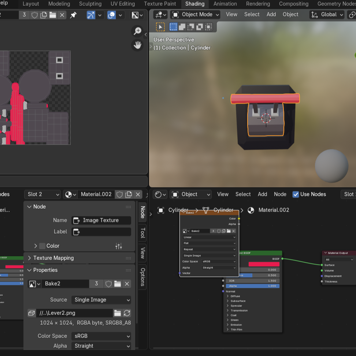Switch to the UV Editing workspace tab
Image resolution: width=356 pixels, height=356 pixels.
(x=123, y=4)
